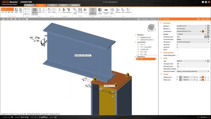Viewport: 211px width, 119px height.
Task: Click the zoom-all fit view icon
Action: 23,19
